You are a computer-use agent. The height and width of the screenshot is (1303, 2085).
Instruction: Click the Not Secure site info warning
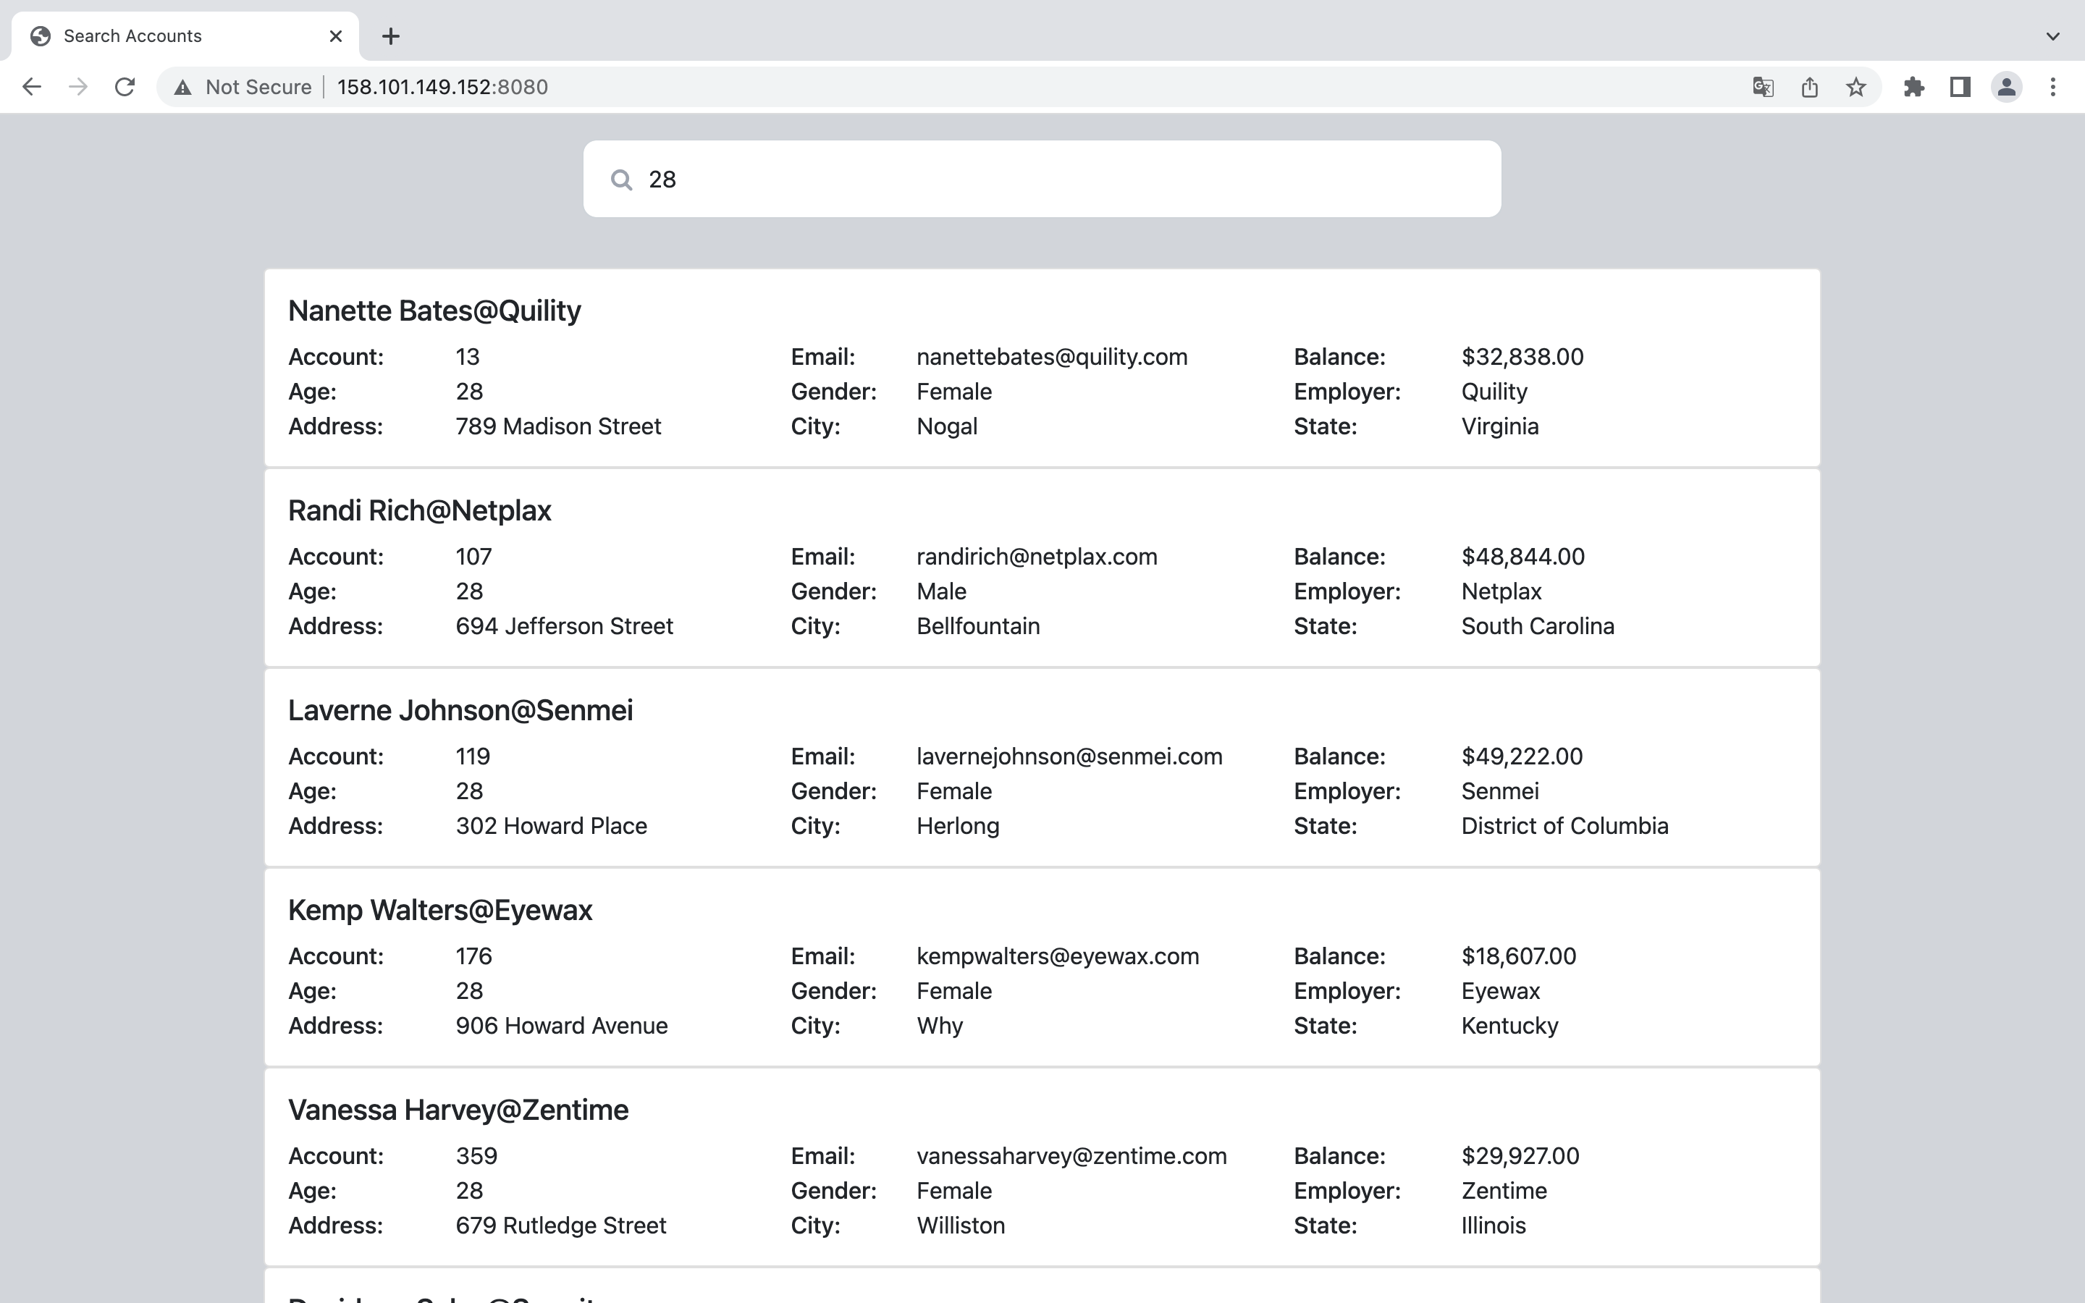coord(243,87)
